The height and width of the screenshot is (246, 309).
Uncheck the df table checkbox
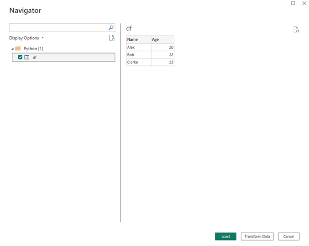tap(20, 58)
